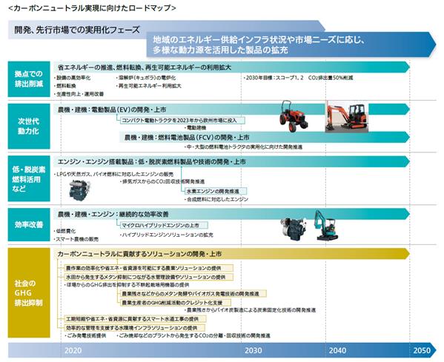Screen dimensions: 444x362
Task: Click the LPGや天然ガス、バイオ燃料 bullet
Action: [x=113, y=174]
